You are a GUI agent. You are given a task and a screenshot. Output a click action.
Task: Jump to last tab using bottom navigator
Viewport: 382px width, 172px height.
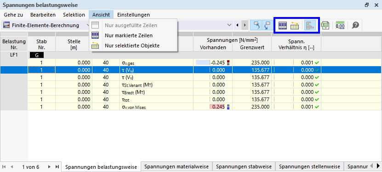(x=57, y=167)
